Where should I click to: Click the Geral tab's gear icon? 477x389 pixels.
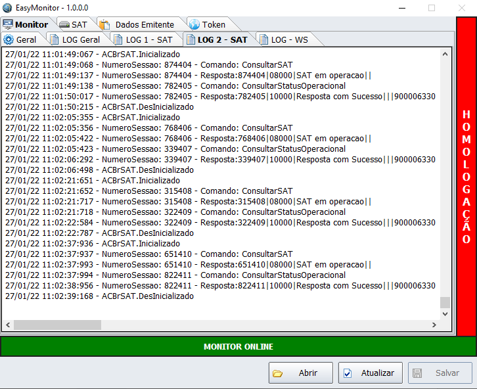[9, 39]
